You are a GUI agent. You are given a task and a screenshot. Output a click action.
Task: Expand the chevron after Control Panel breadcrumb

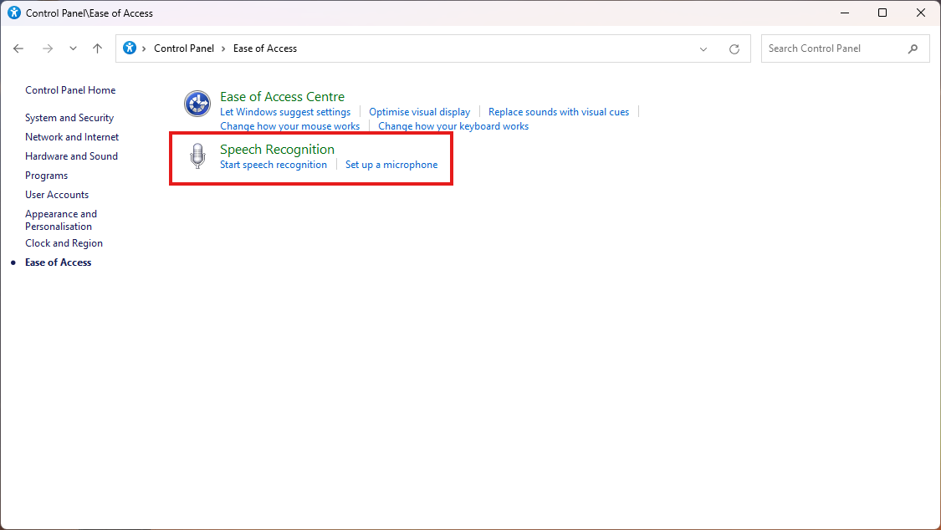click(x=223, y=48)
